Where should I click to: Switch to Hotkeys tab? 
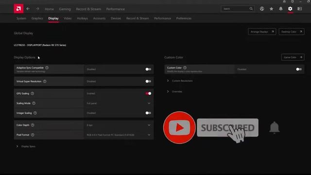point(82,18)
